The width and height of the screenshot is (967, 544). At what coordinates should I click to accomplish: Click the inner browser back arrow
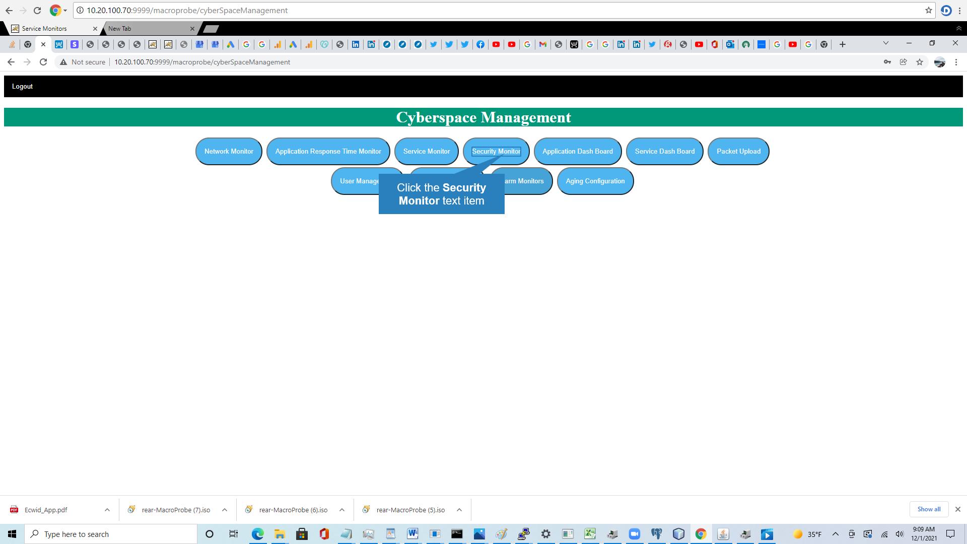tap(11, 62)
